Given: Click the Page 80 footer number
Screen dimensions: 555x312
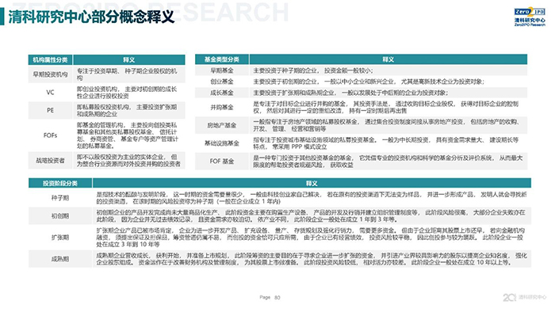Looking at the screenshot, I should 270,298.
